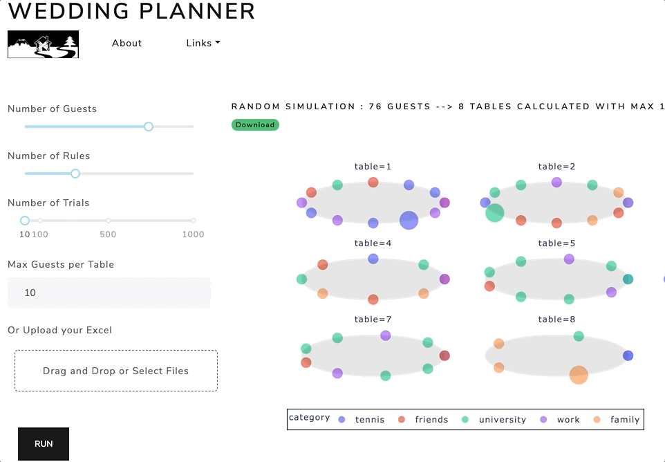Open the Links dropdown menu
Viewport: 665px width, 462px height.
[x=203, y=43]
